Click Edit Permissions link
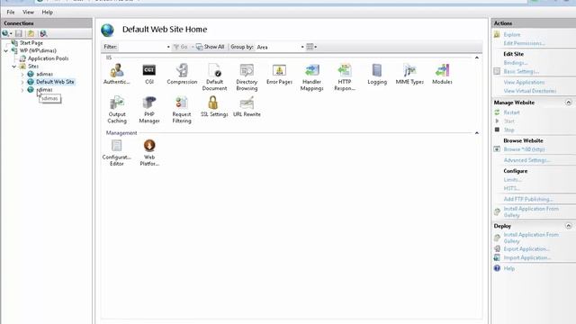The height and width of the screenshot is (324, 576). [x=524, y=43]
